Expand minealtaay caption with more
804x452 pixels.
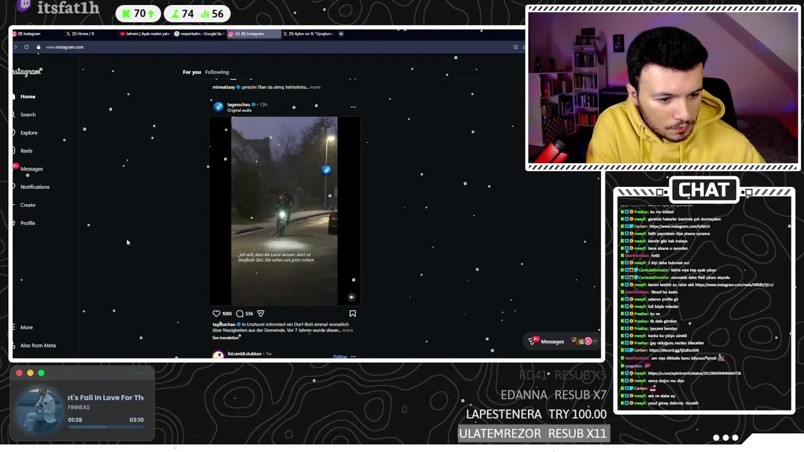(315, 87)
